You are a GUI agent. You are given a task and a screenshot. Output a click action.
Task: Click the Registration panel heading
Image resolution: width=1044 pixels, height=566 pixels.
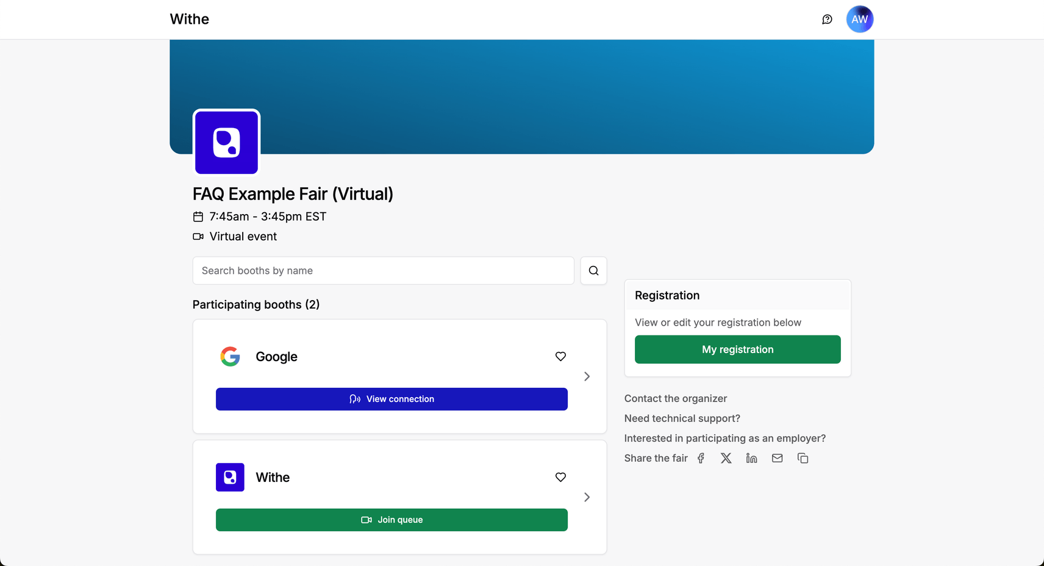[x=667, y=296]
